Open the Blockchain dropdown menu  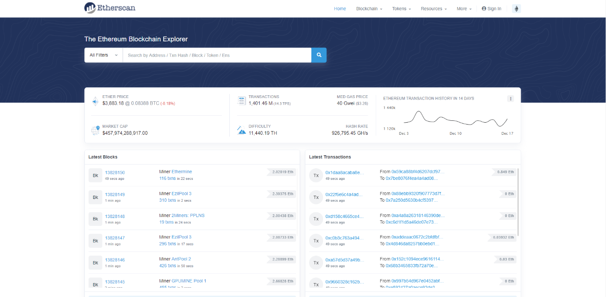coord(369,9)
